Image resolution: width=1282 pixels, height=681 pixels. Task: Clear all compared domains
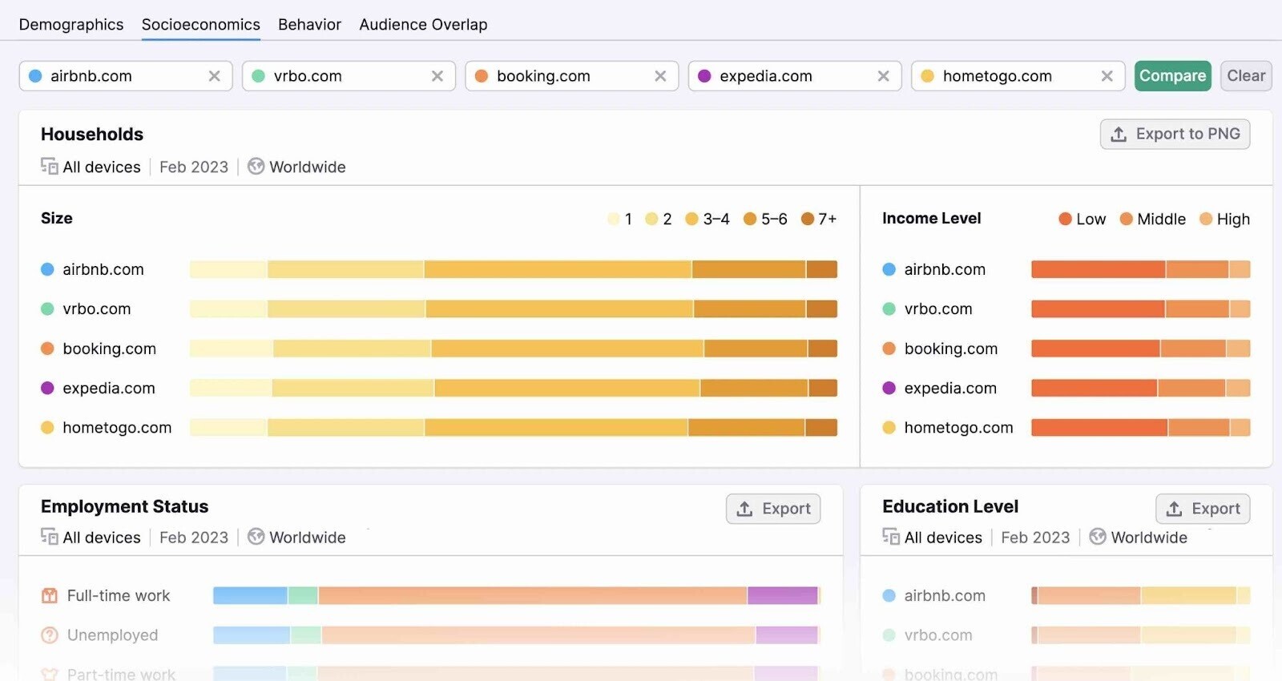pyautogui.click(x=1246, y=76)
